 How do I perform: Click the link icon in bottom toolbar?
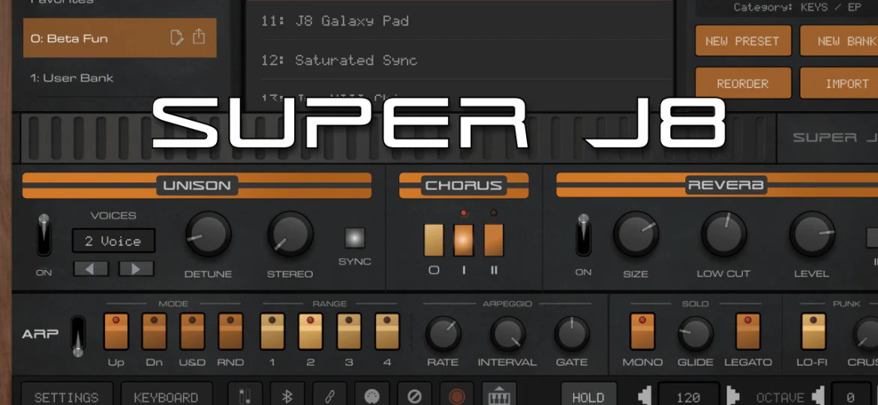pyautogui.click(x=329, y=396)
